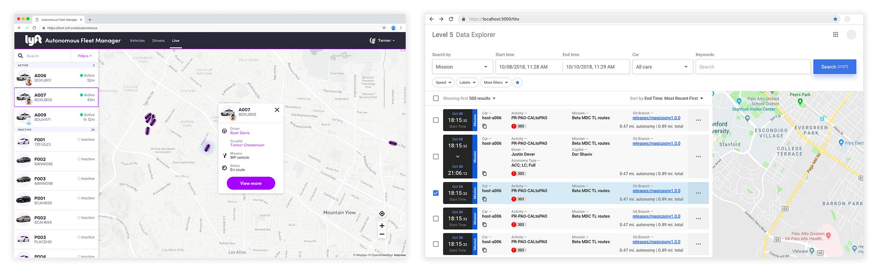Click the Autonomous Fleet Manager browser tab
Image resolution: width=883 pixels, height=271 pixels.
59,20
